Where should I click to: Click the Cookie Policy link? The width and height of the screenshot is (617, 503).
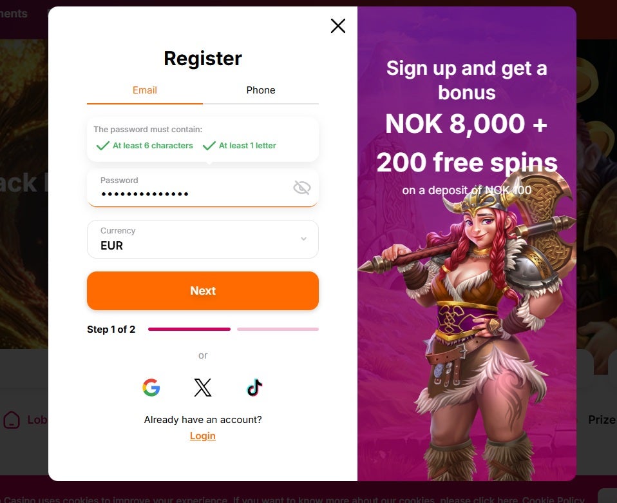553,499
